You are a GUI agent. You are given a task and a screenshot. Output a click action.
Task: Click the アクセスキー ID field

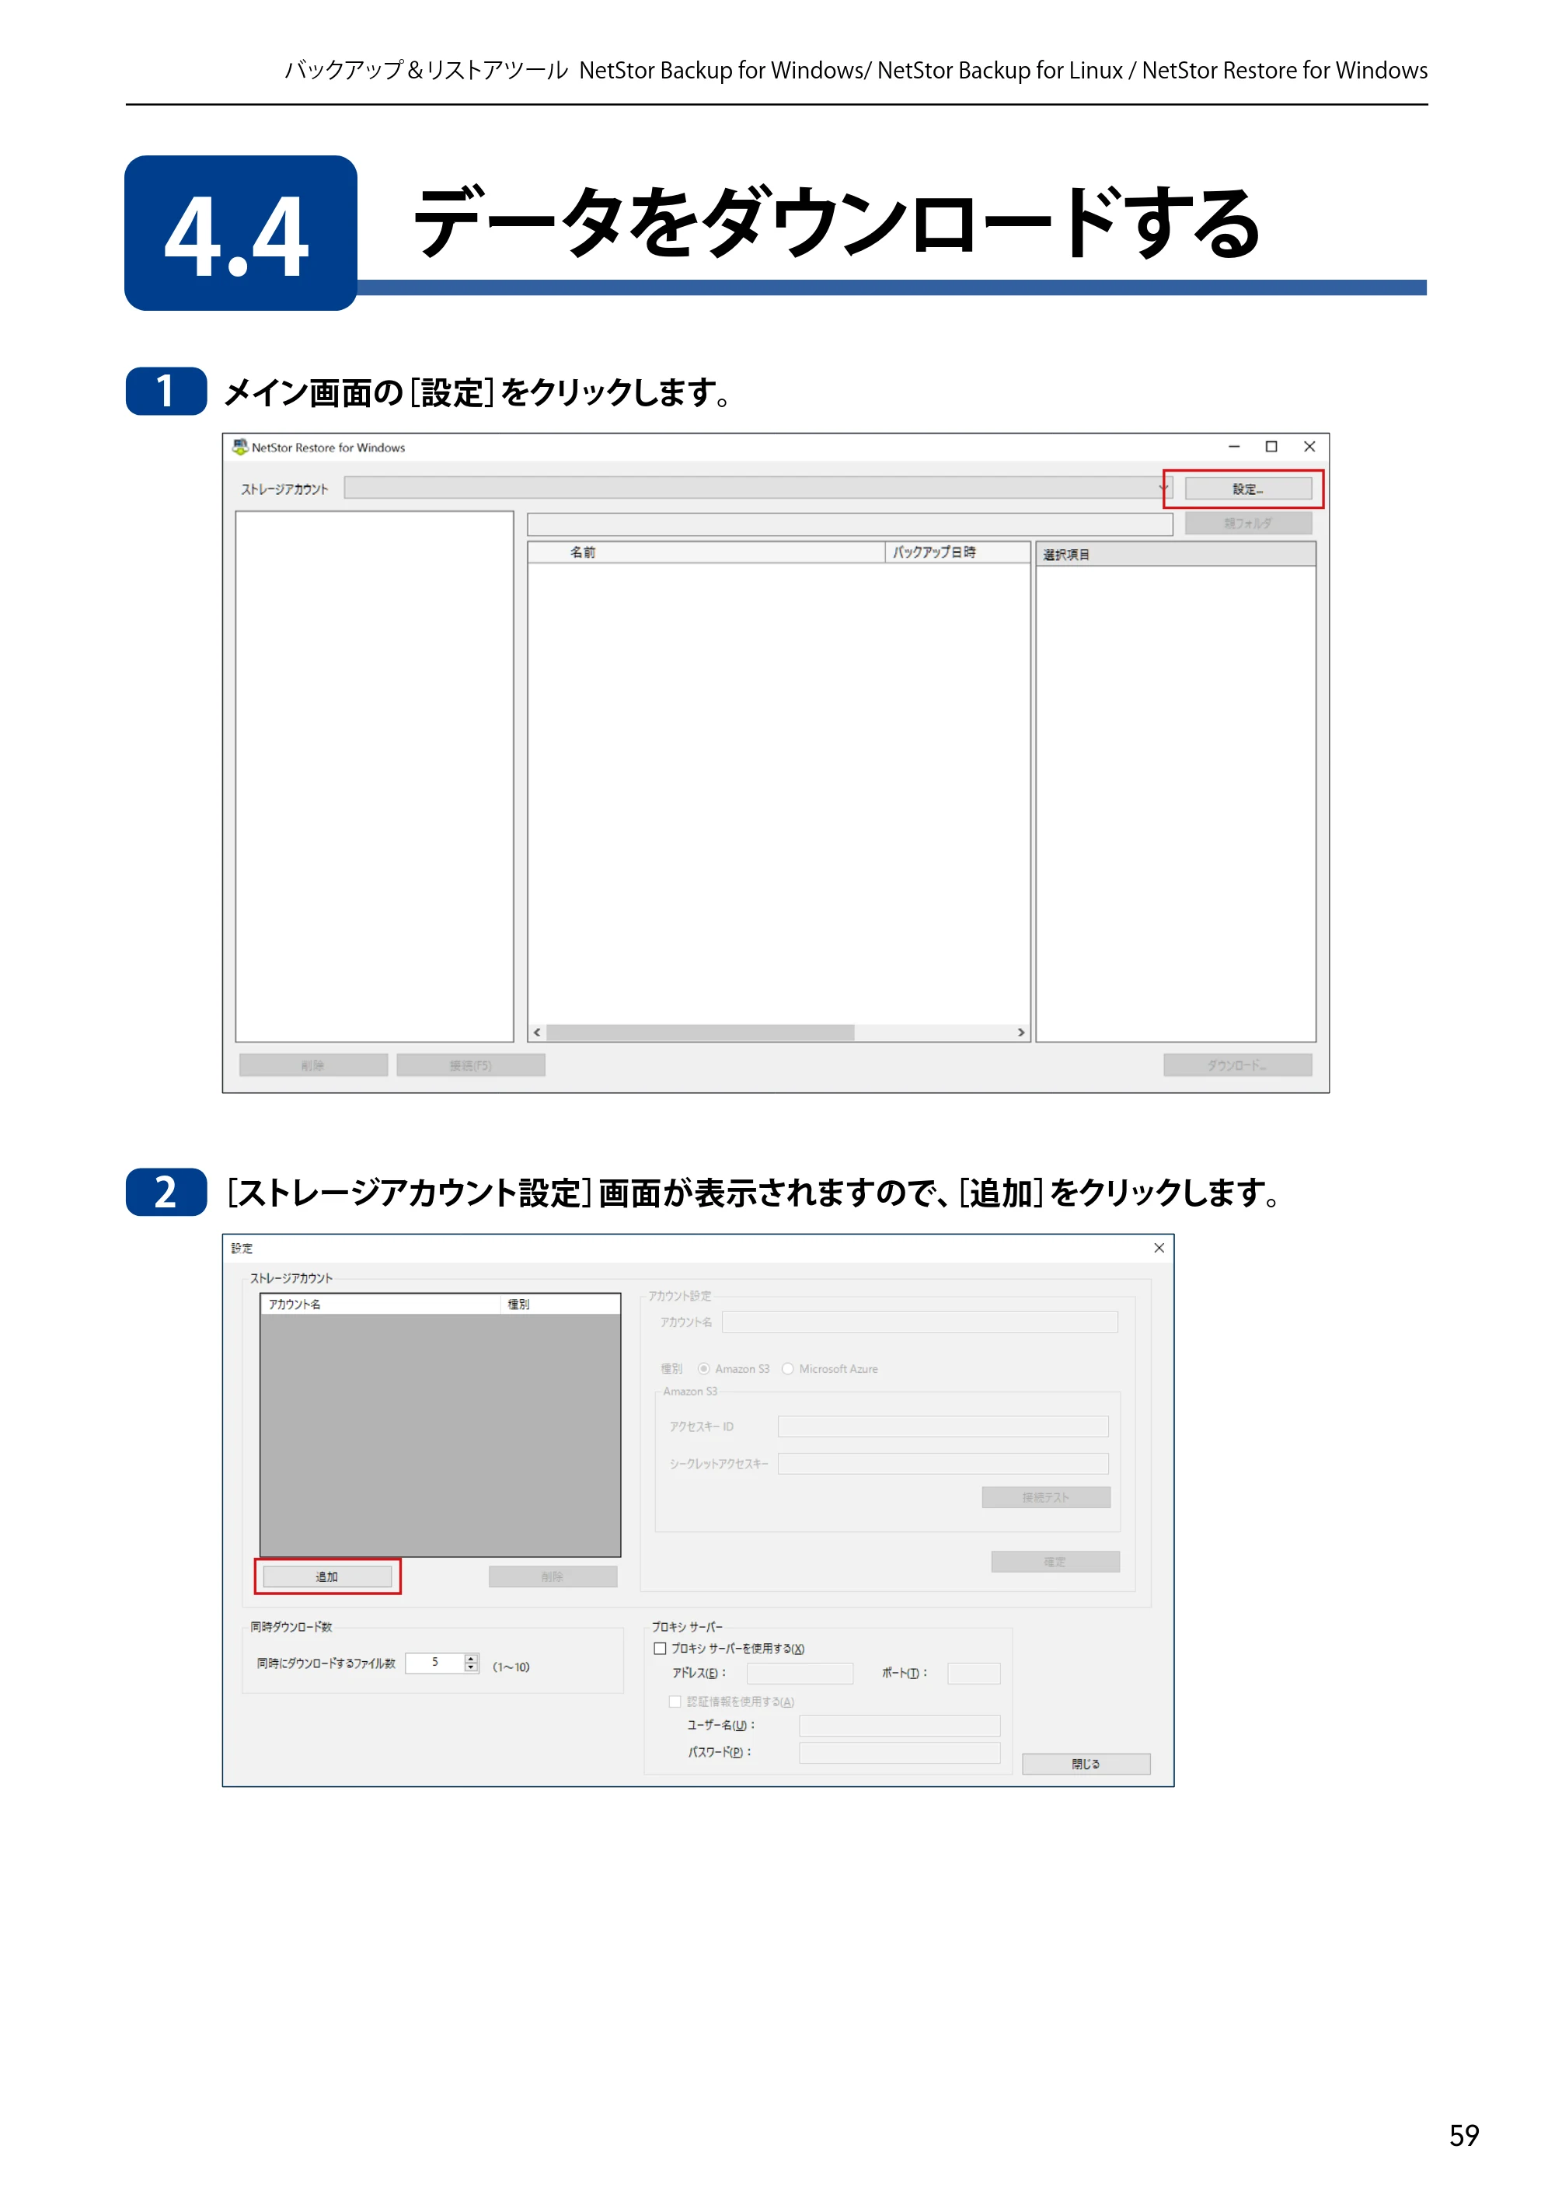[x=943, y=1426]
